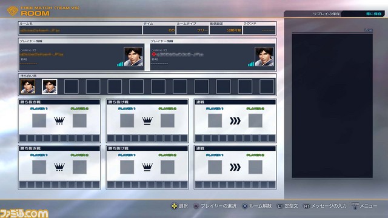Click the red warning icon beside second online ID

(153, 54)
